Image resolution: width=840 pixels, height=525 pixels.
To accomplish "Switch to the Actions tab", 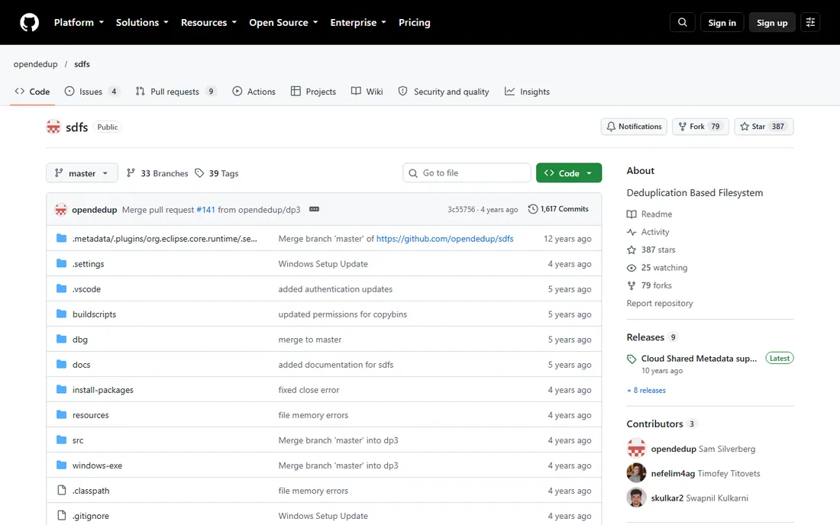I will [x=254, y=92].
